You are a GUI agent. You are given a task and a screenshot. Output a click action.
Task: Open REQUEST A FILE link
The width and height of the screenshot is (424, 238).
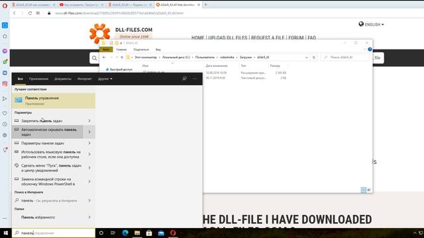(268, 38)
